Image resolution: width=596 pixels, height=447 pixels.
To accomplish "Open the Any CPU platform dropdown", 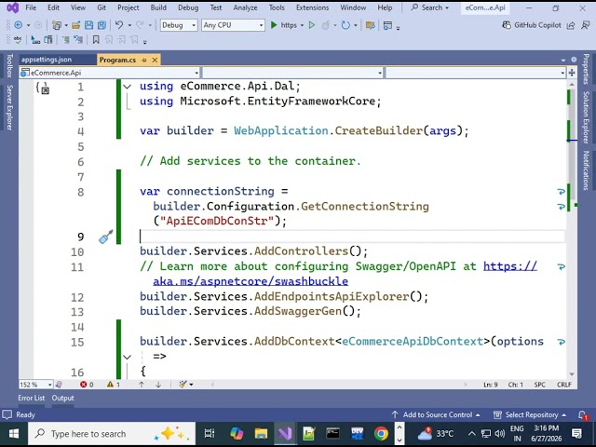I will 233,25.
